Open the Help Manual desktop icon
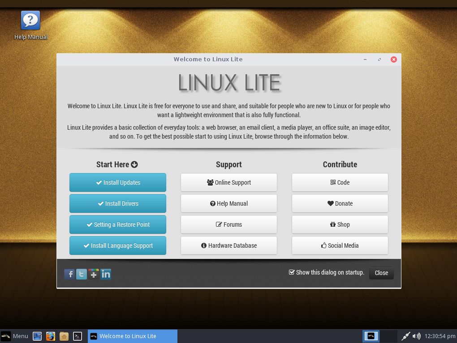Image resolution: width=457 pixels, height=343 pixels. [x=30, y=25]
